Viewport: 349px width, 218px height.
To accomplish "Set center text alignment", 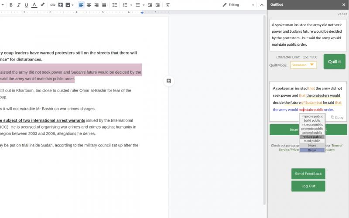I will 89,5.
